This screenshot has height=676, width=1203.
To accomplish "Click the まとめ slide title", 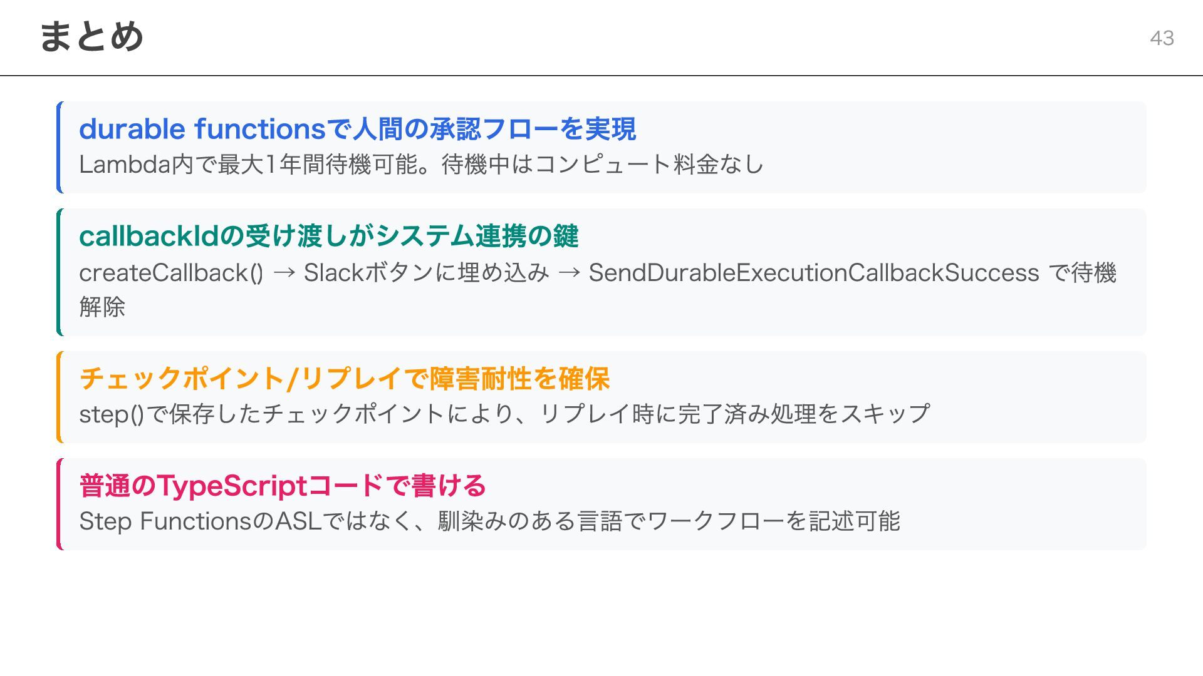I will (91, 36).
